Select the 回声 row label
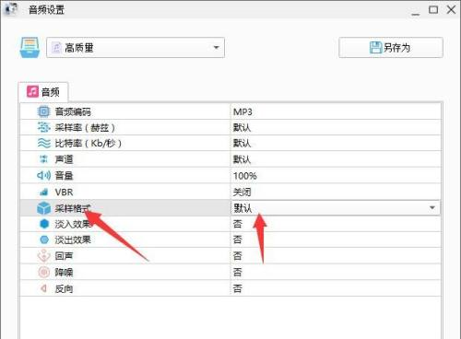 pos(64,256)
